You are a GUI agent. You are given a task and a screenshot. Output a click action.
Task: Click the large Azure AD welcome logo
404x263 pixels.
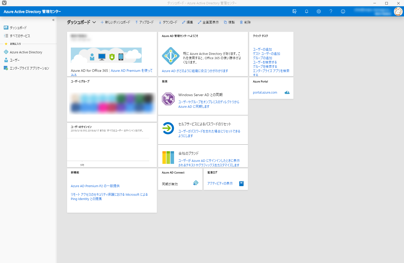[x=171, y=56]
